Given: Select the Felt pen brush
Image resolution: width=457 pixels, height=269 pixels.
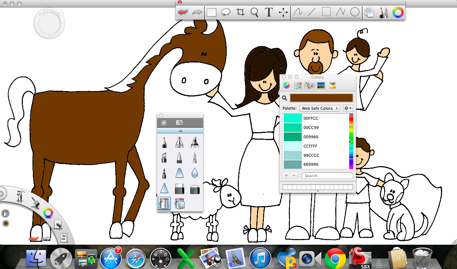Looking at the screenshot, I should (164, 173).
